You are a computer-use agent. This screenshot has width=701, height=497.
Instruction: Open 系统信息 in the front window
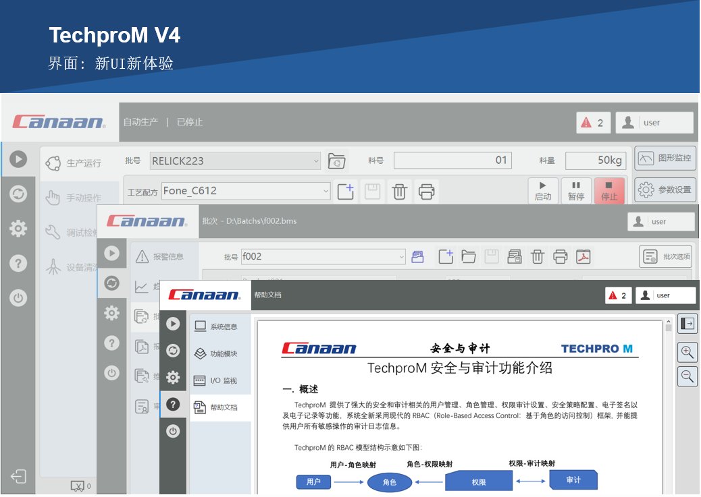pyautogui.click(x=220, y=327)
